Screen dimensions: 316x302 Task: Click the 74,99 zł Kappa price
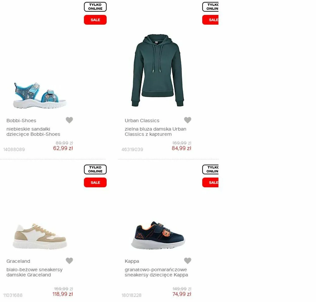pyautogui.click(x=182, y=294)
